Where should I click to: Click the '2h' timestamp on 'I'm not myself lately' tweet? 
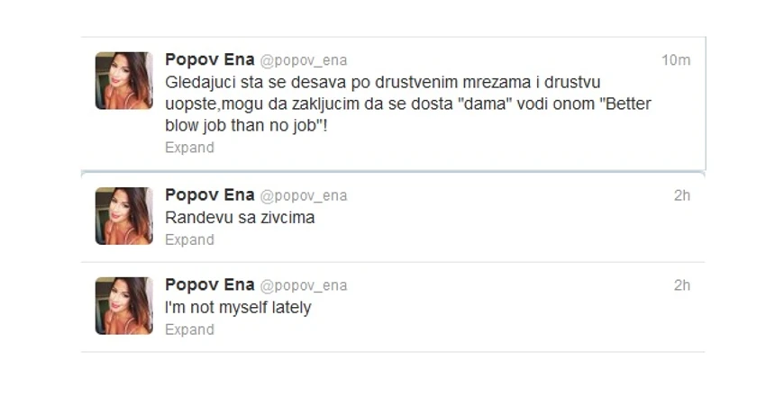click(682, 285)
